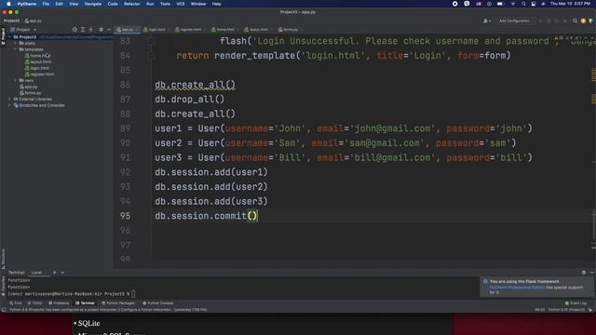Open the Refactor menu
Image resolution: width=596 pixels, height=335 pixels.
click(x=132, y=4)
